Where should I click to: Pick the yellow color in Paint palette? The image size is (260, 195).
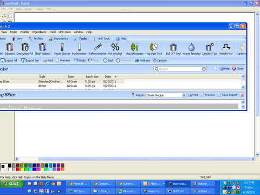22,170
